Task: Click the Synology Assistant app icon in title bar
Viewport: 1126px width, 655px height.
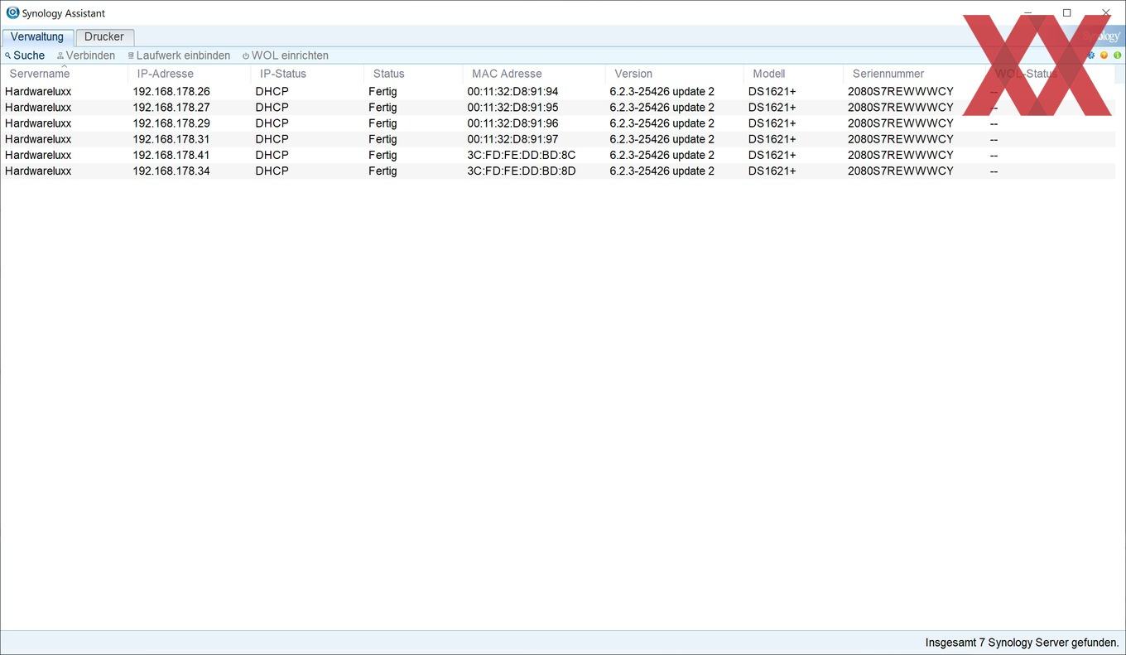Action: tap(12, 12)
